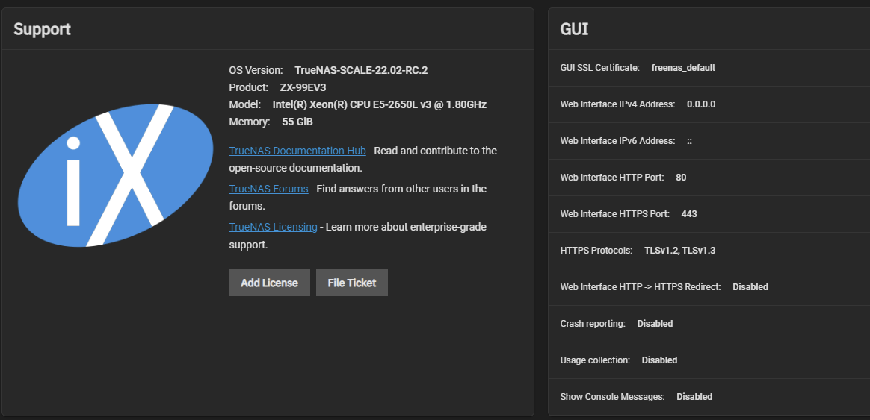Select the GUI card heading
Screen dimensions: 870x420
(x=574, y=29)
